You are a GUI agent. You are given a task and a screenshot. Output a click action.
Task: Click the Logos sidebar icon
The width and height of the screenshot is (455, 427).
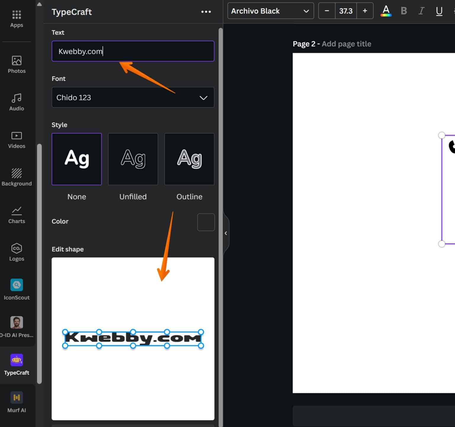pyautogui.click(x=16, y=252)
